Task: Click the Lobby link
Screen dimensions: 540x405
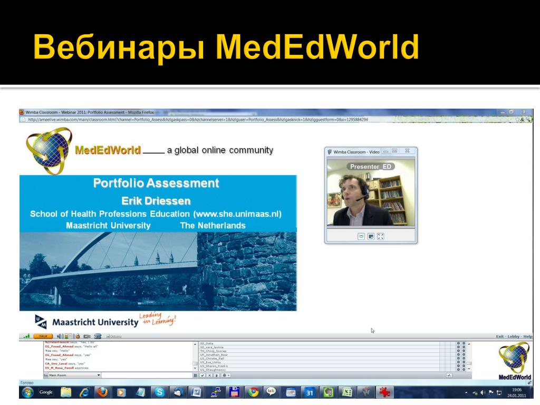Action: [x=514, y=336]
